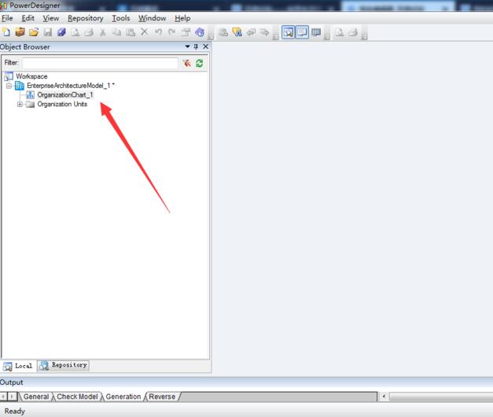Click the clear filter icon

(187, 63)
